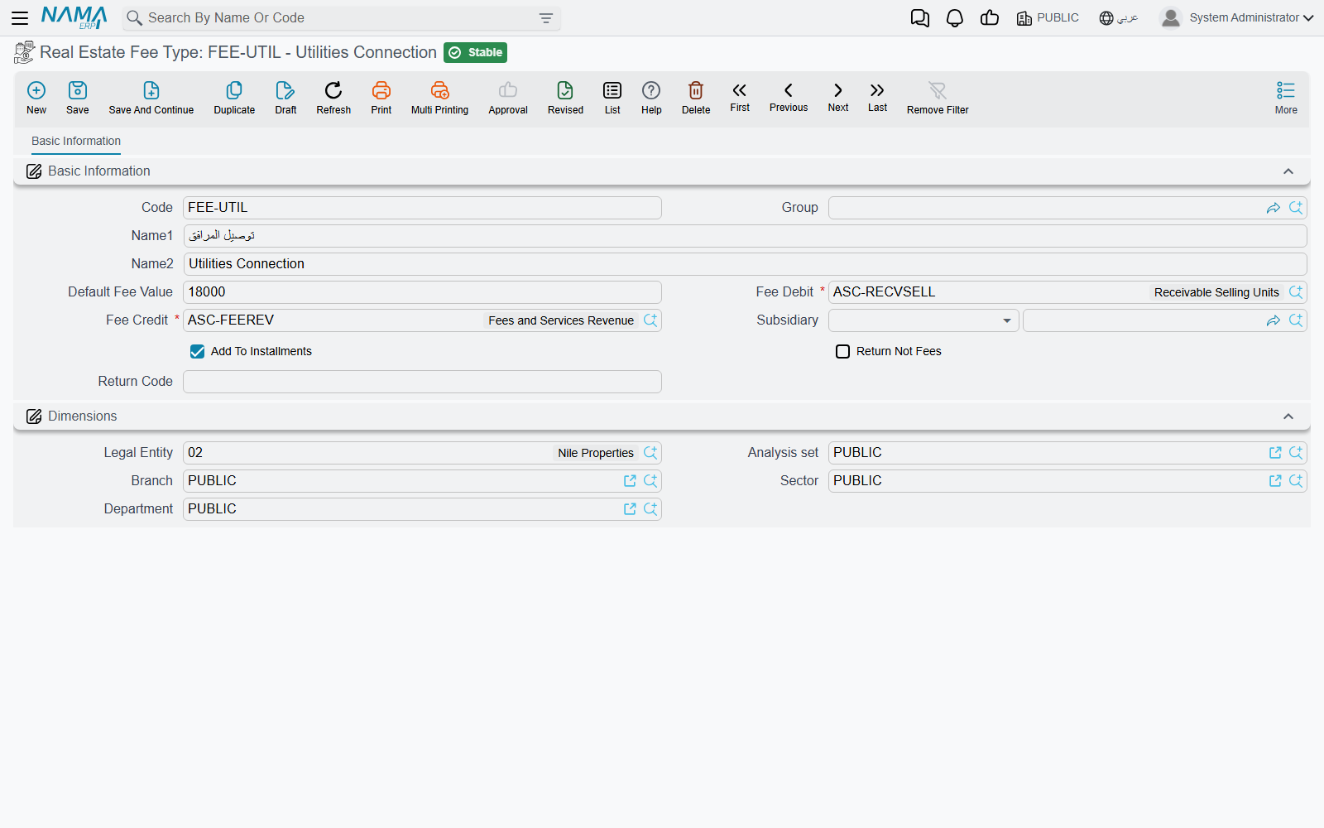Click the Real Estate Fee Type title icon
The height and width of the screenshot is (828, 1324).
[24, 53]
